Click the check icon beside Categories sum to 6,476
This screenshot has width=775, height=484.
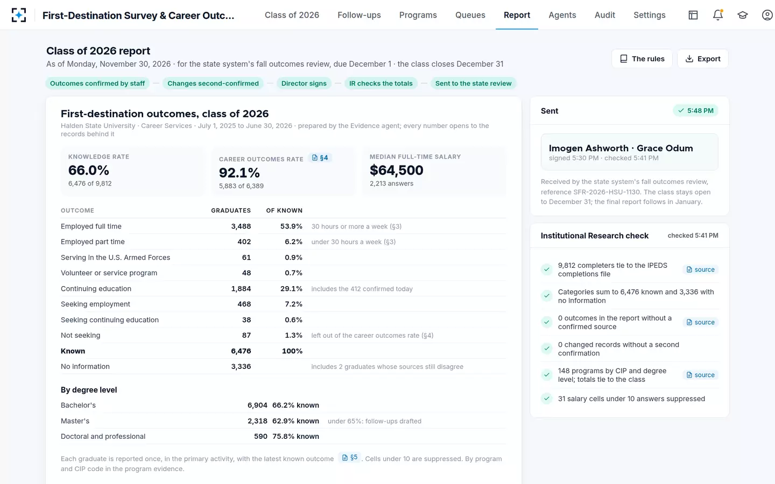click(x=547, y=296)
